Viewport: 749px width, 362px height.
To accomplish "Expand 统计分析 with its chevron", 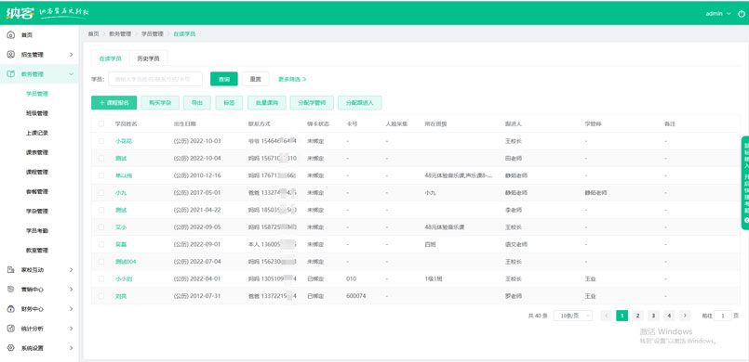I will coord(71,329).
